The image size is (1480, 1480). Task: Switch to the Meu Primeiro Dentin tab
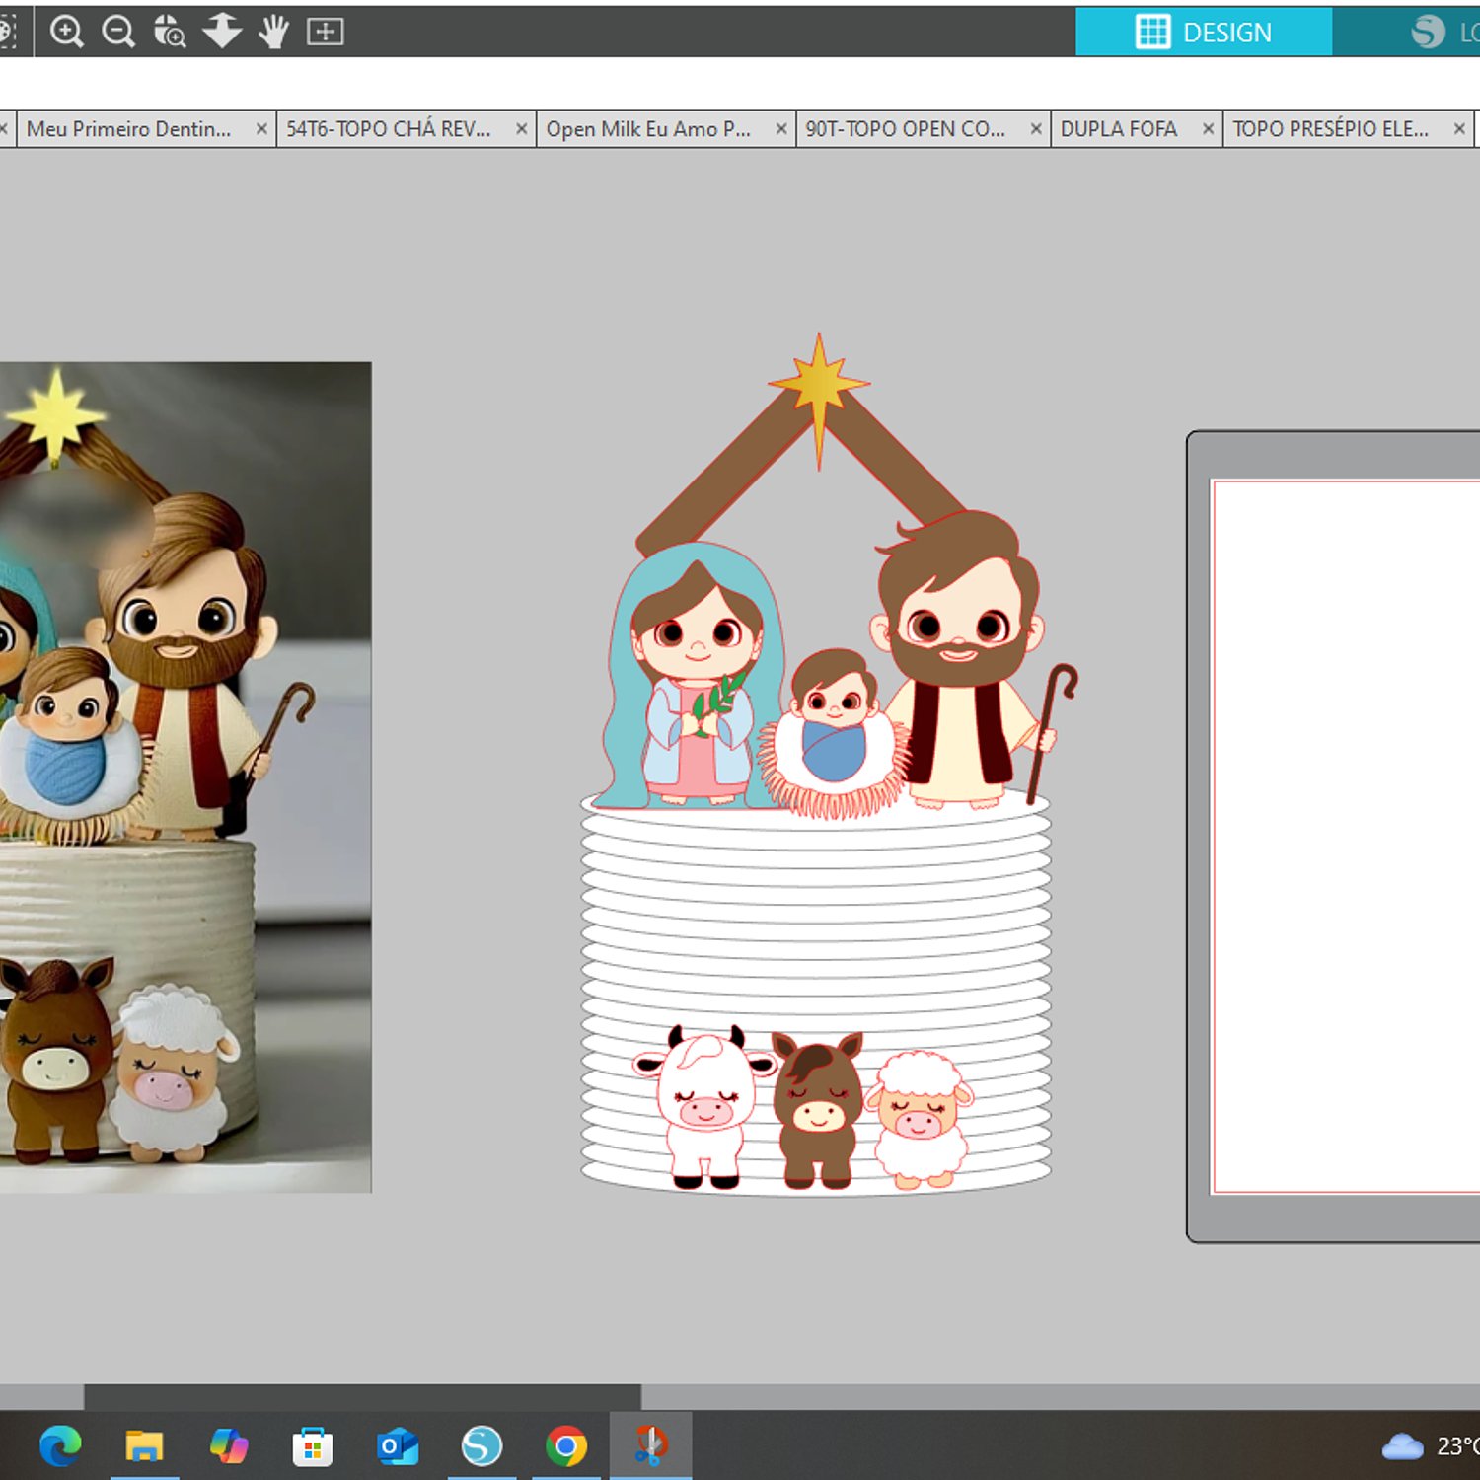(x=128, y=129)
